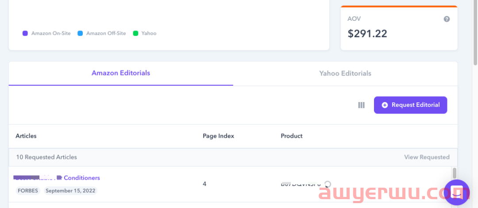Sort by the Page Index column header
The width and height of the screenshot is (478, 208).
coord(218,136)
